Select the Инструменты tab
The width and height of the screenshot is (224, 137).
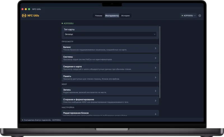(x=112, y=16)
